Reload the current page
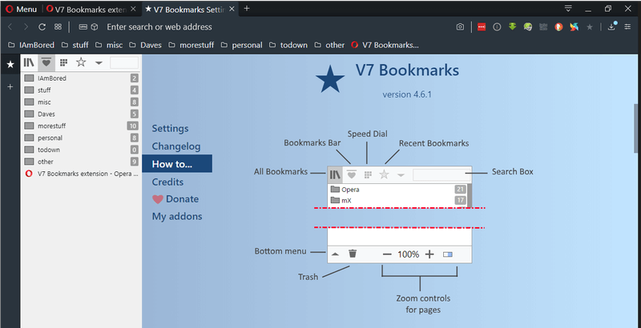Image resolution: width=641 pixels, height=328 pixels. tap(42, 27)
